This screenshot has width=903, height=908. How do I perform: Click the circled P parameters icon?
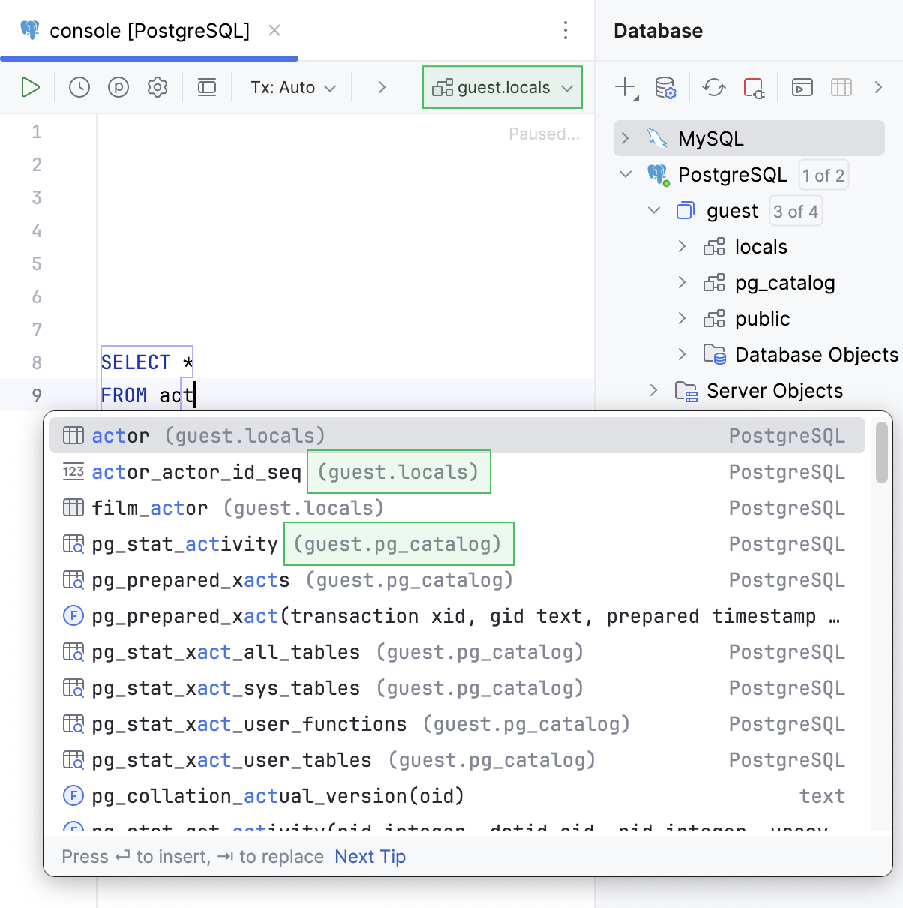(x=118, y=87)
